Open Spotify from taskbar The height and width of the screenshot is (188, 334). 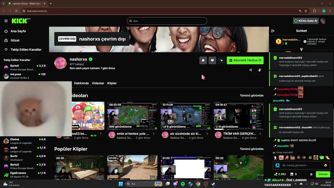point(183,184)
